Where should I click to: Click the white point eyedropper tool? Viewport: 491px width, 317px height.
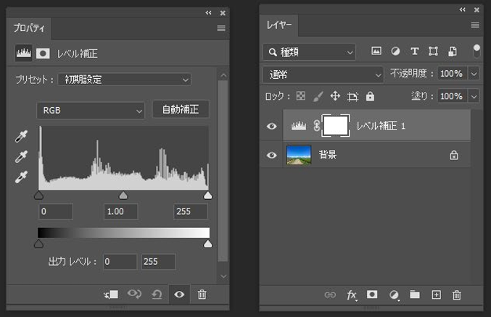coord(21,176)
